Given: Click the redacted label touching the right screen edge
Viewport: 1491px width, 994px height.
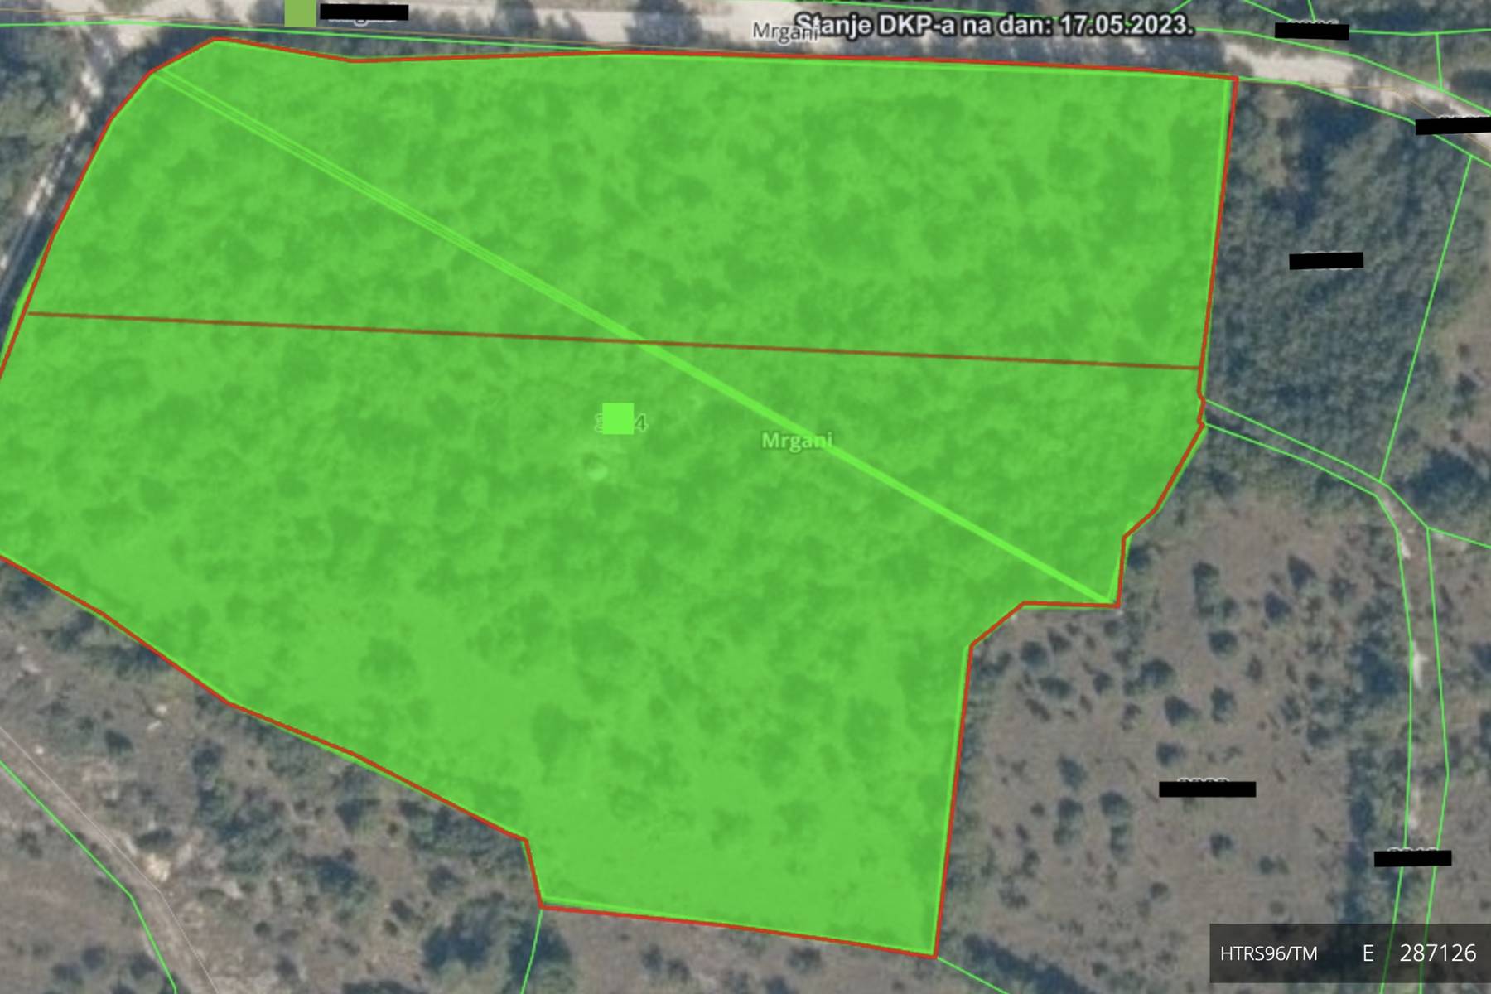Looking at the screenshot, I should 1452,126.
